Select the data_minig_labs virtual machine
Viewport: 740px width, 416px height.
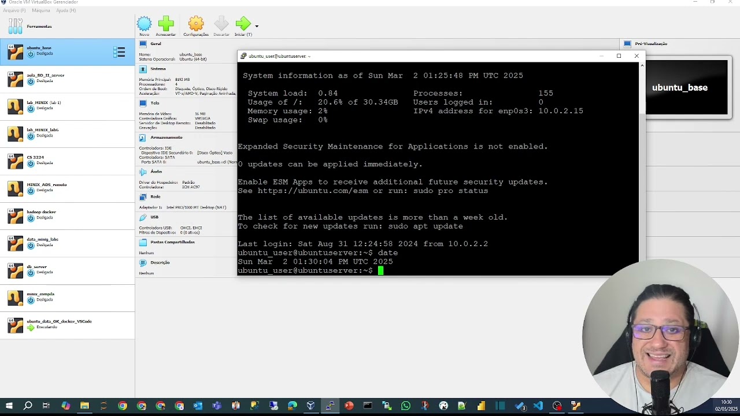tap(67, 243)
